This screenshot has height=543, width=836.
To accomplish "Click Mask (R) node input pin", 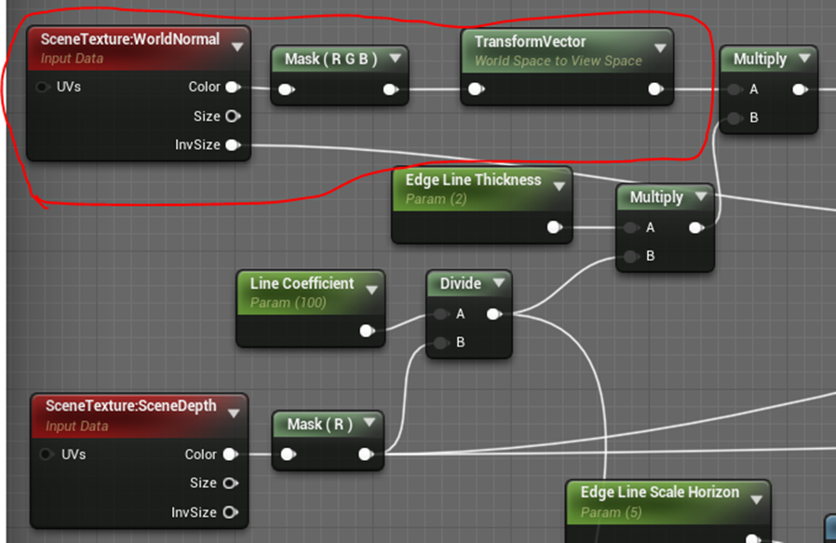I will (288, 454).
